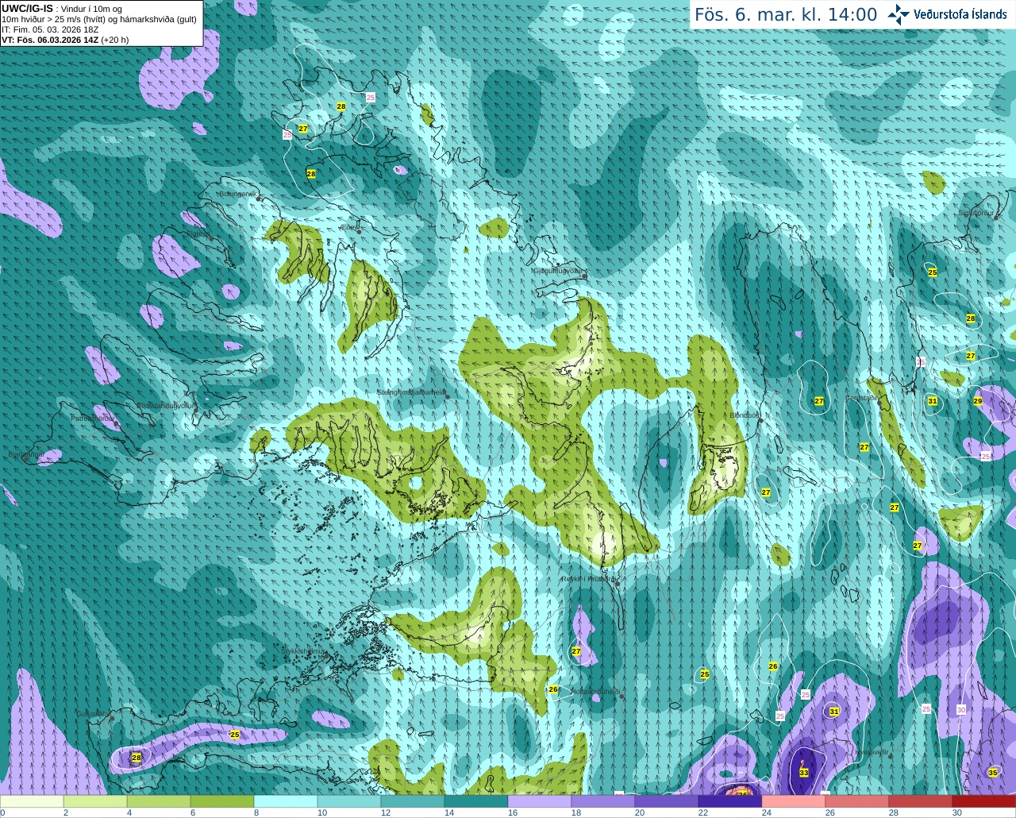This screenshot has height=818, width=1016.
Task: Select the 14–16 m/s dark teal legend swatch
Action: click(476, 801)
